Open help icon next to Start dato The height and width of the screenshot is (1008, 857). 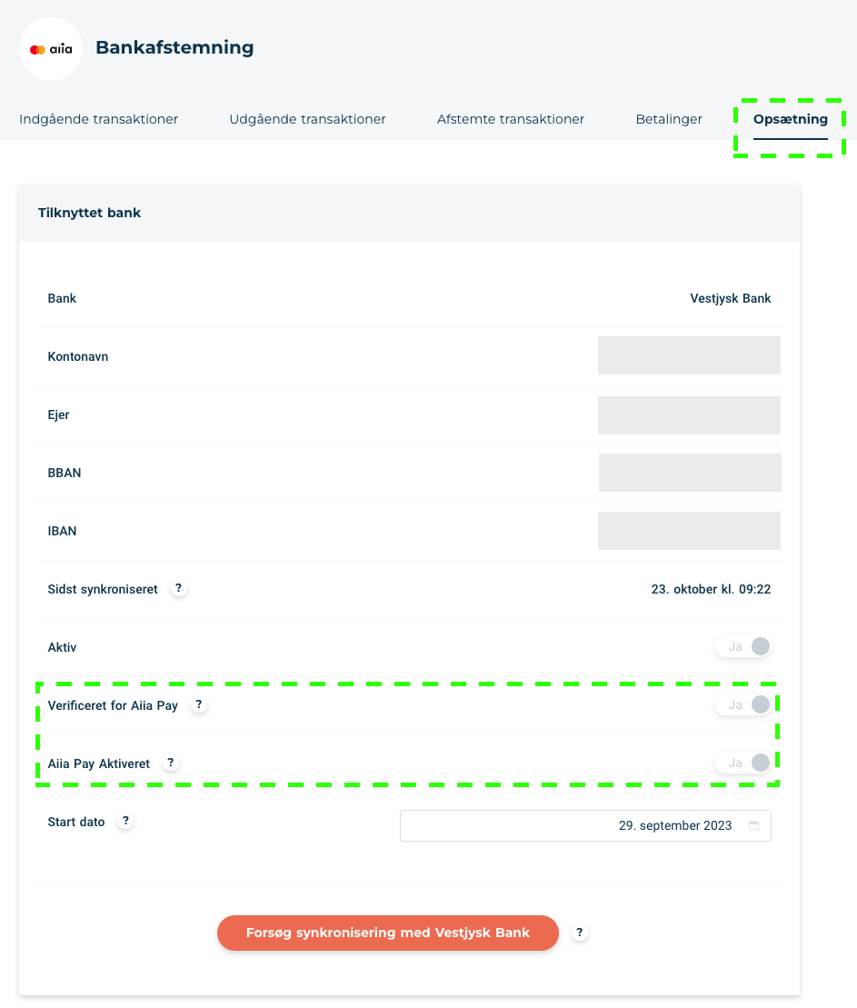125,821
